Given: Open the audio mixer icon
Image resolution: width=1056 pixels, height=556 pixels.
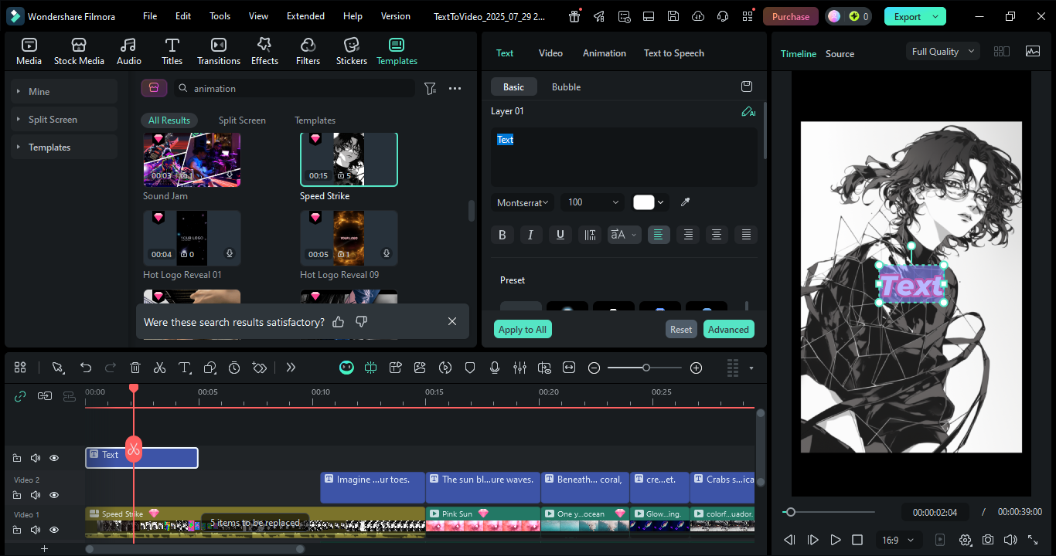Looking at the screenshot, I should click(519, 368).
